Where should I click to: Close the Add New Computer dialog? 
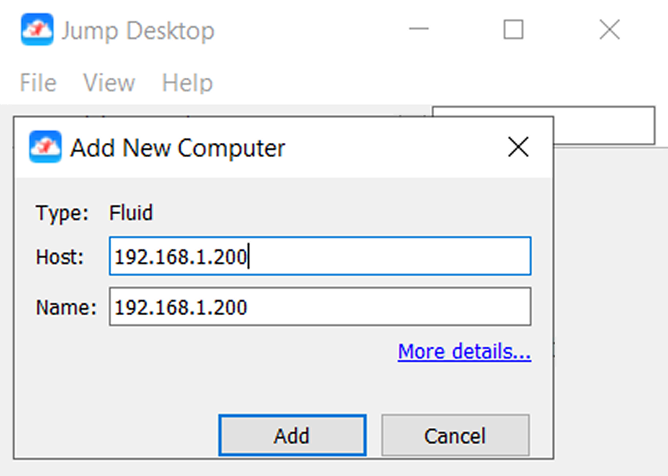click(x=518, y=147)
